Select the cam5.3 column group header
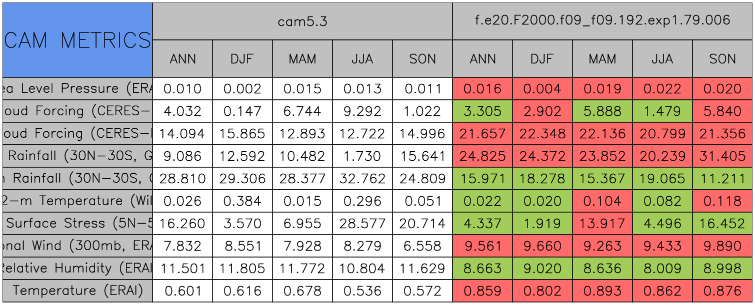 click(302, 21)
